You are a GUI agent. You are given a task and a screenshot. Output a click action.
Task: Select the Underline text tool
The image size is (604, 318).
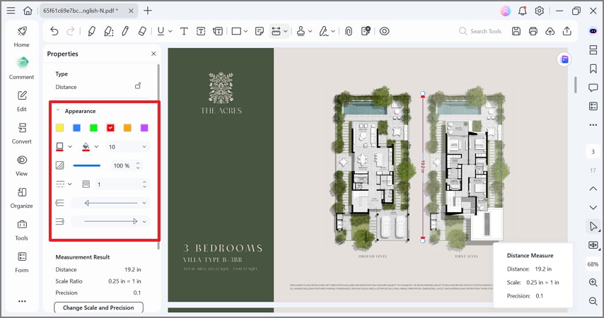click(161, 31)
